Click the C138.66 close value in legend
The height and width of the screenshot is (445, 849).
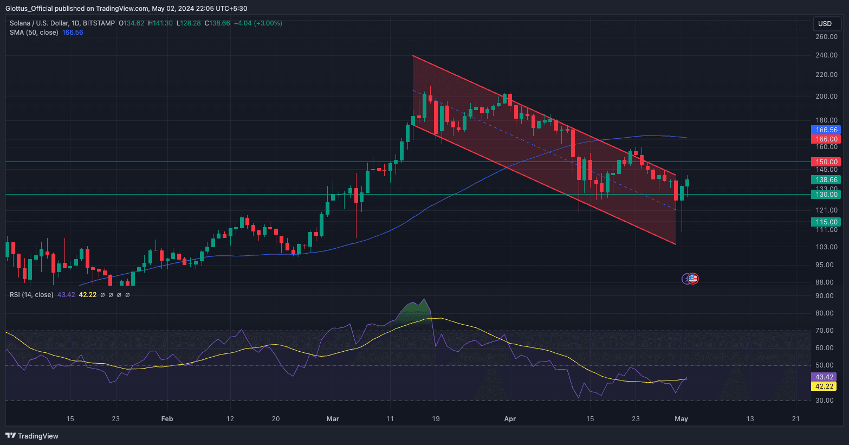pos(217,23)
